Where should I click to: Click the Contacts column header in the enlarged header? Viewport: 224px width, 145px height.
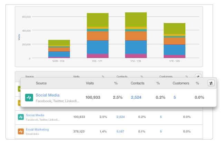138,83
